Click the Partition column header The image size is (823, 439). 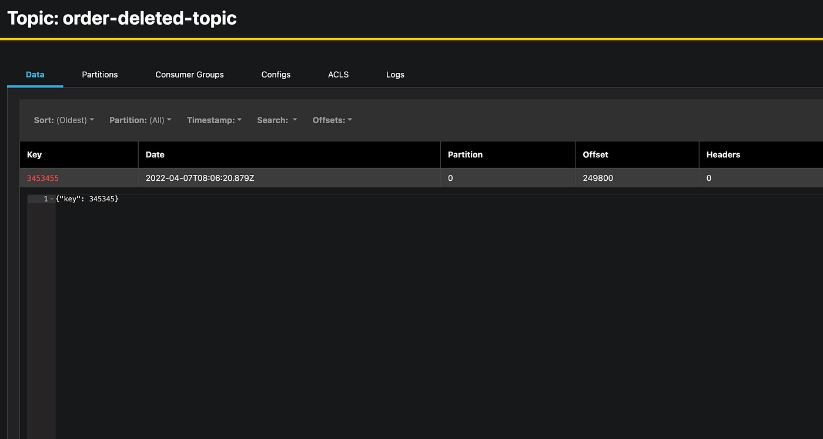point(465,154)
